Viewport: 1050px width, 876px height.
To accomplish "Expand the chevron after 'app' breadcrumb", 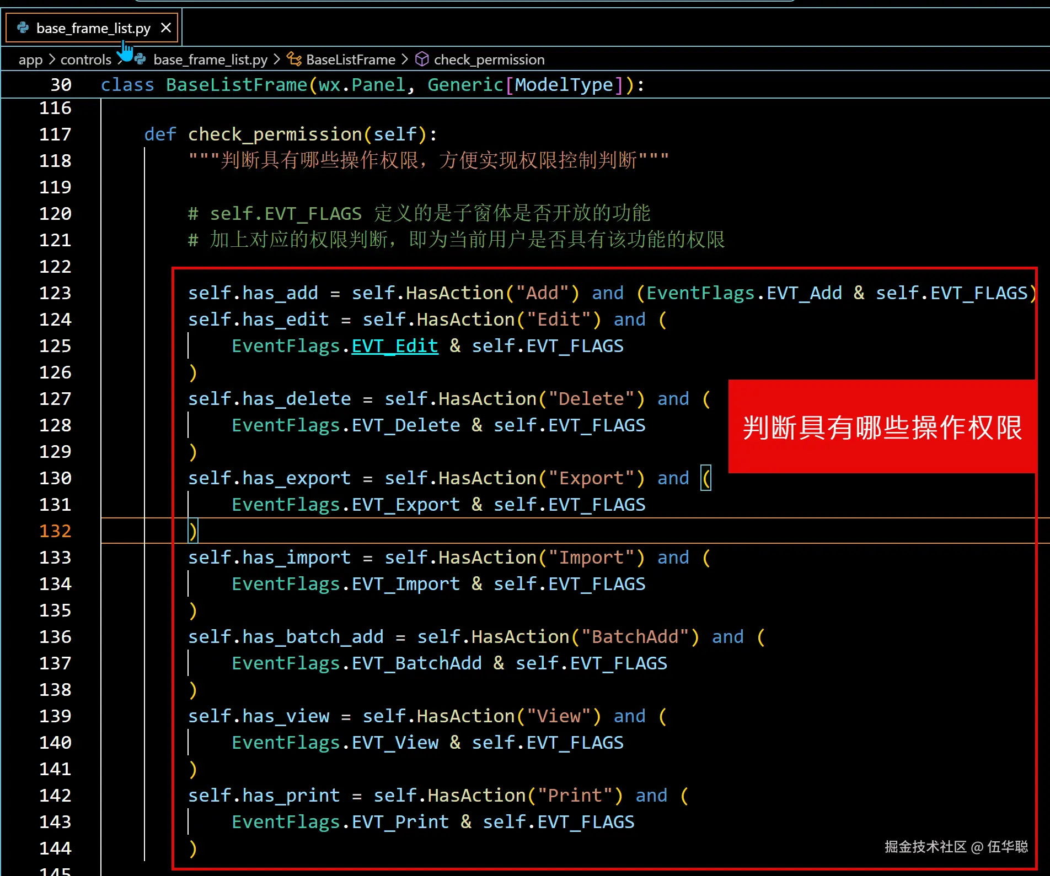I will (x=52, y=59).
